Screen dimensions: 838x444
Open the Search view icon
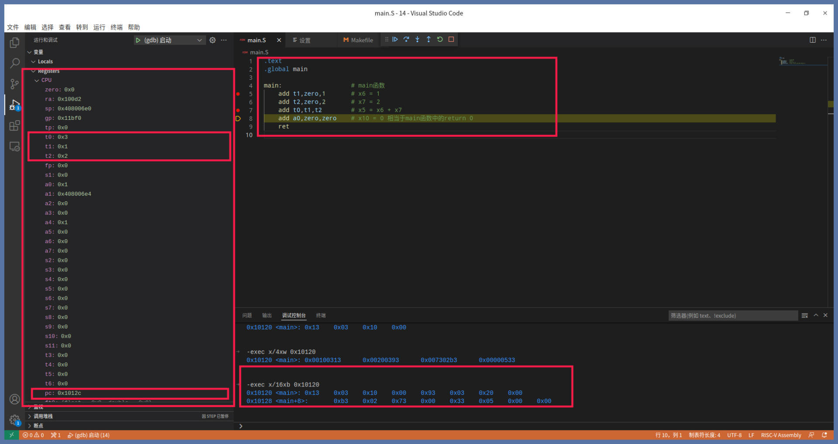(14, 63)
